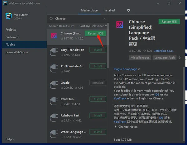Clear the Chinese search text
The image size is (187, 145).
pyautogui.click(x=104, y=19)
